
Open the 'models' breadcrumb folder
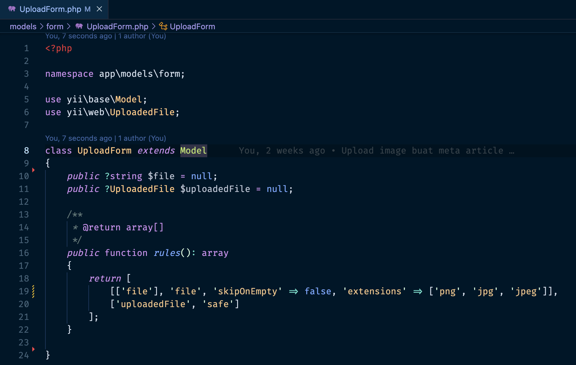coord(23,27)
